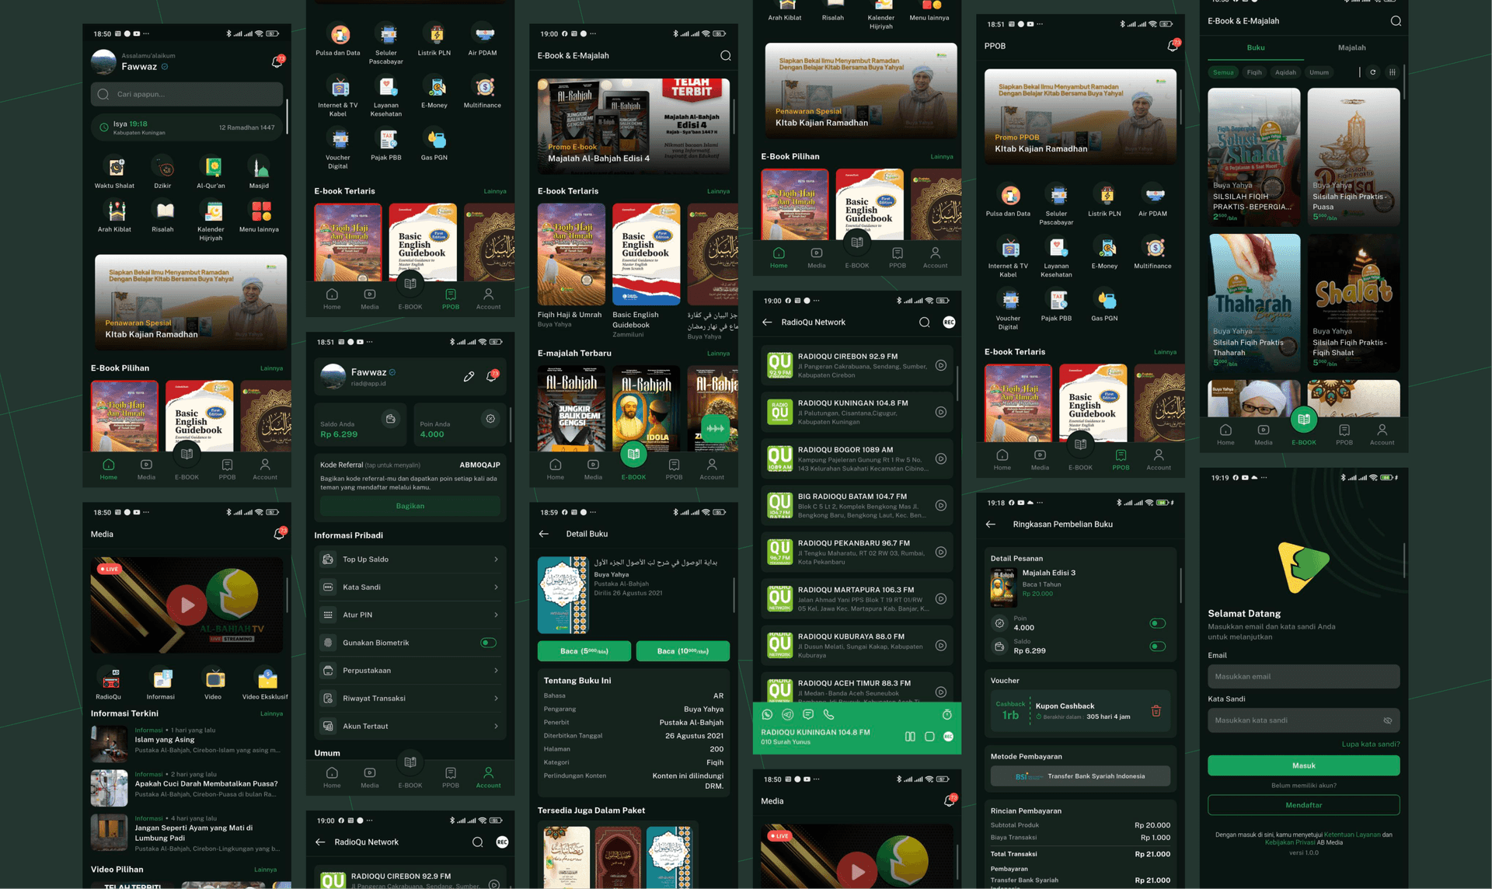Viewport: 1492px width, 889px height.
Task: Toggle the Poin 4.000 switch in order summary
Action: [x=1157, y=623]
